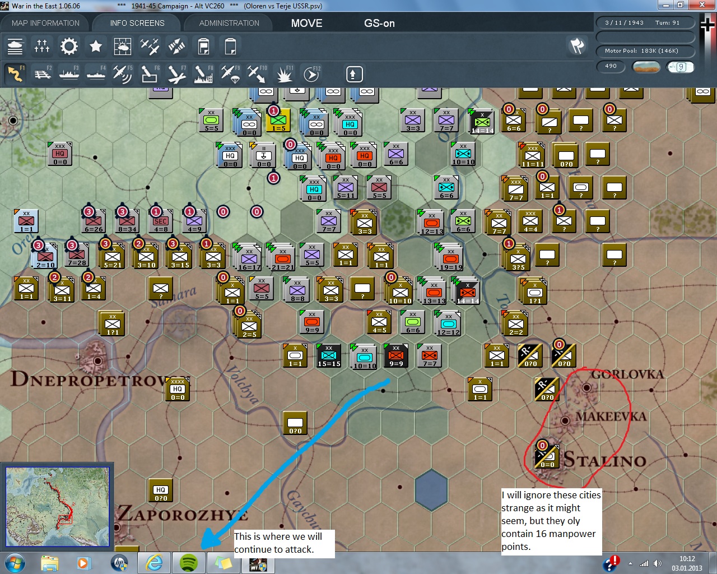Select the yellow 1=5 unit counter

(x=278, y=120)
